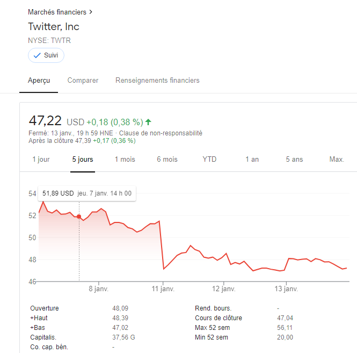Click the 54 y-axis label
Image resolution: width=357 pixels, height=353 pixels.
pyautogui.click(x=32, y=194)
